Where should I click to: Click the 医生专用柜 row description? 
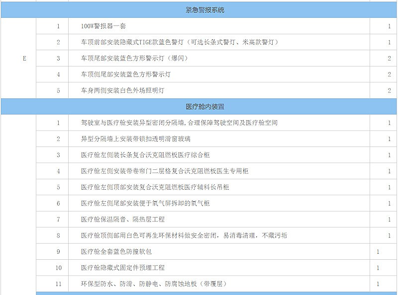tap(164, 171)
